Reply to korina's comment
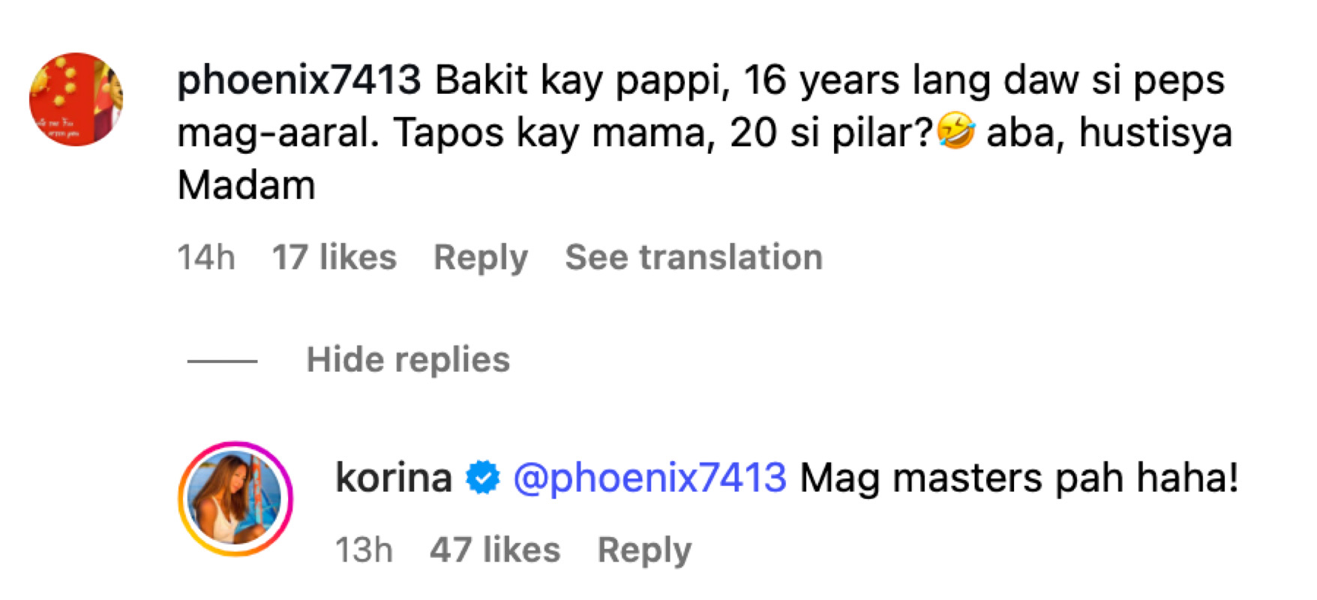Screen dimensions: 1317x600 pyautogui.click(x=644, y=550)
